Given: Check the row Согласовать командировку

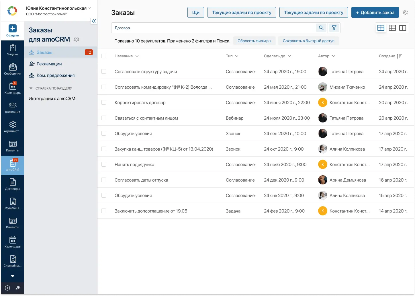Looking at the screenshot, I should point(104,87).
